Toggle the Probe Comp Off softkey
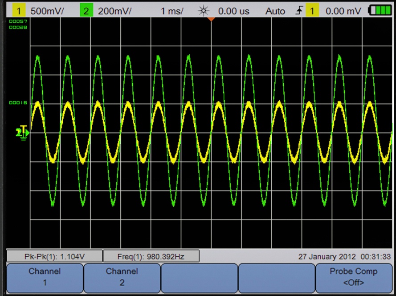This screenshot has height=296, width=396. click(x=353, y=277)
